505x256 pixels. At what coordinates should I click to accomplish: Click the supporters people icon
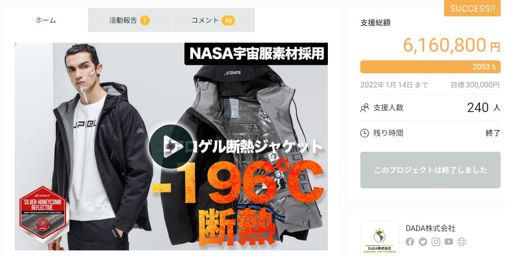click(x=364, y=108)
